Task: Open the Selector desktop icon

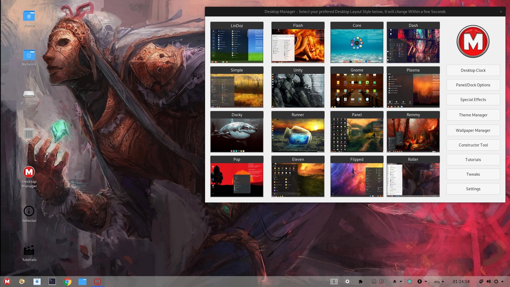Action: click(29, 214)
